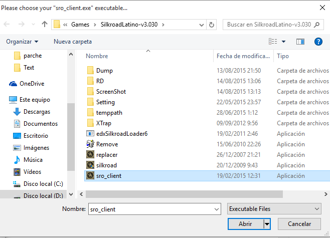Open view options dropdown arrow
The height and width of the screenshot is (238, 330).
point(283,42)
